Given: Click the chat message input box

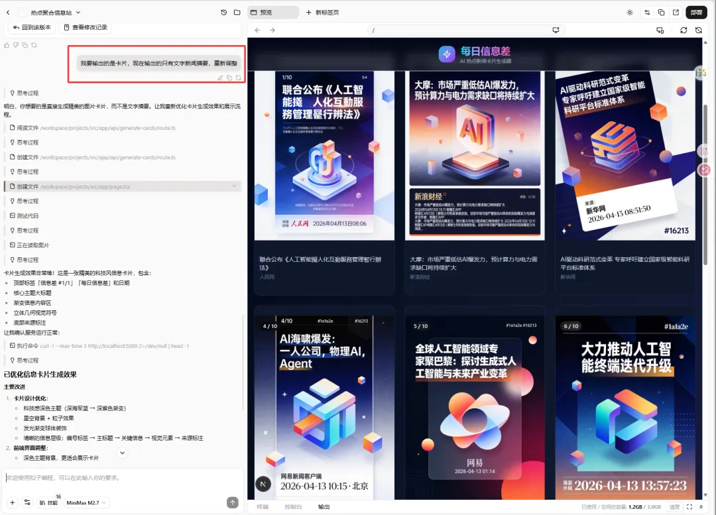Looking at the screenshot, I should (x=123, y=478).
